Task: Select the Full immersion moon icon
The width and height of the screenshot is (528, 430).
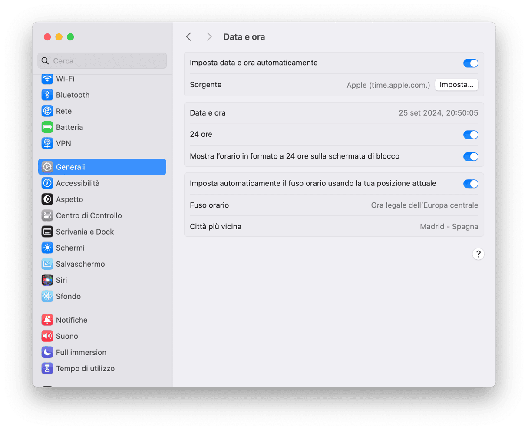Action: (x=47, y=352)
